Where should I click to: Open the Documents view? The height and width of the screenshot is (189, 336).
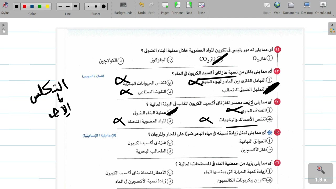(291, 8)
